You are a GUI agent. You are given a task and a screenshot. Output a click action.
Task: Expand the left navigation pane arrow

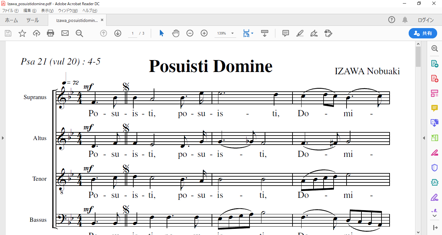(3, 138)
